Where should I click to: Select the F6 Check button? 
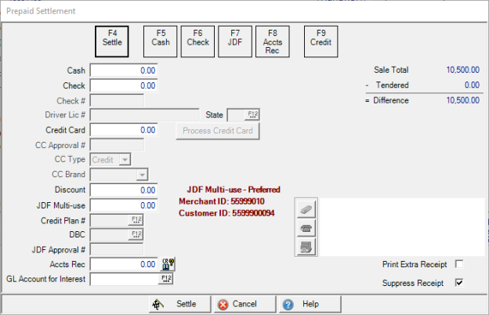pyautogui.click(x=198, y=42)
